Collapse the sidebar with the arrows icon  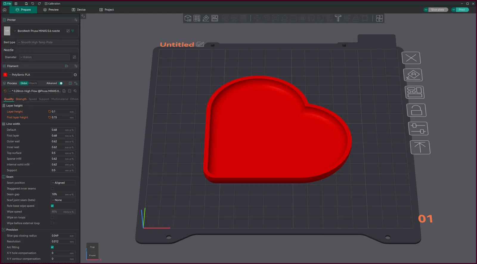83,16
